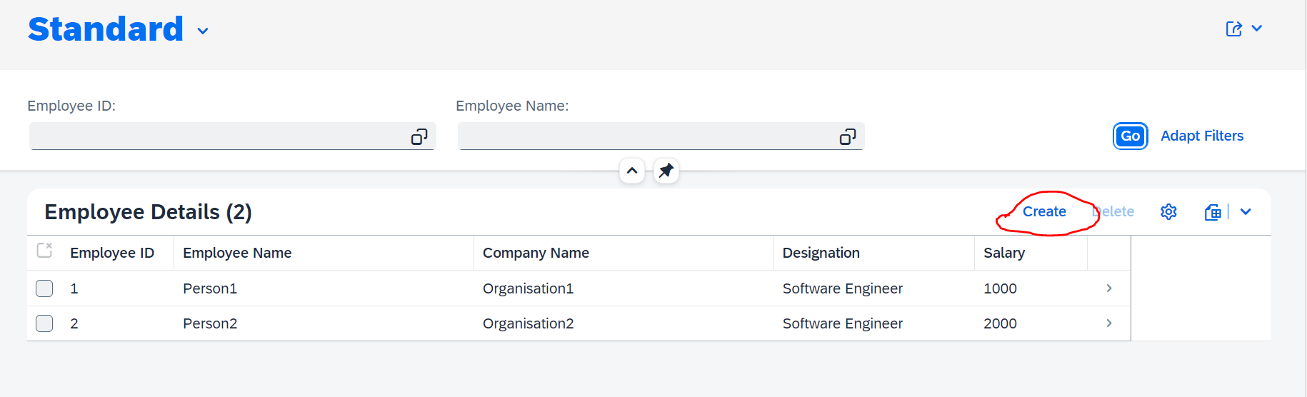Screen dimensions: 1307x397
Task: Collapse the filter header panel
Action: point(632,171)
